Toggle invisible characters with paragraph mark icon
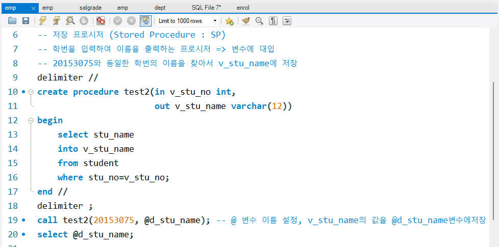The image size is (499, 247). (273, 21)
